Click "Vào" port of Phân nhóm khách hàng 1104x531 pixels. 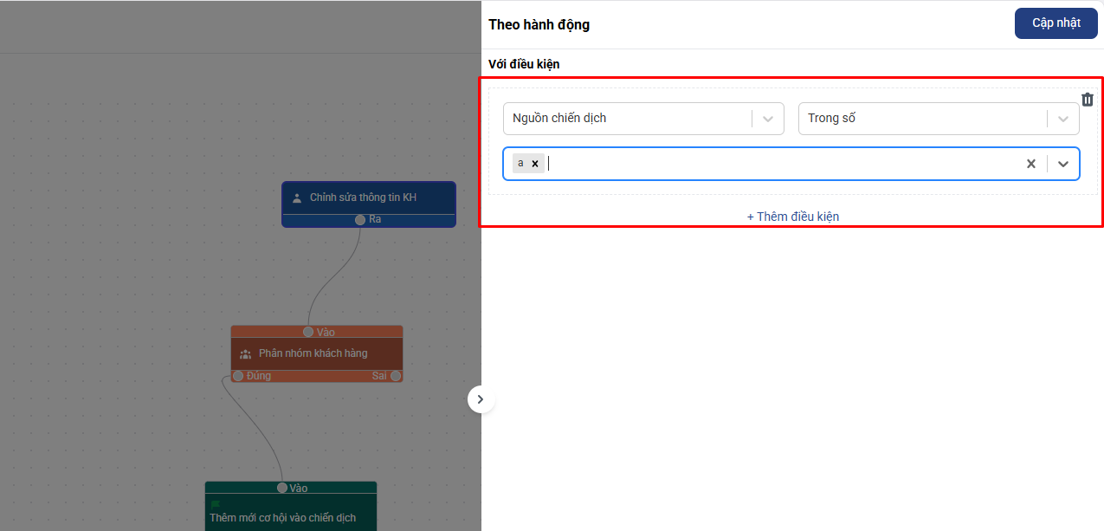[x=308, y=332]
